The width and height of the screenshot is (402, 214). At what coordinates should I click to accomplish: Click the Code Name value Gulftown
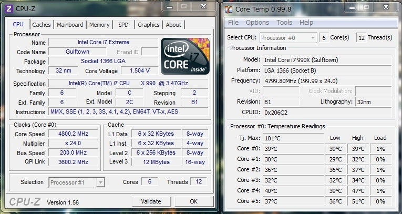77,52
